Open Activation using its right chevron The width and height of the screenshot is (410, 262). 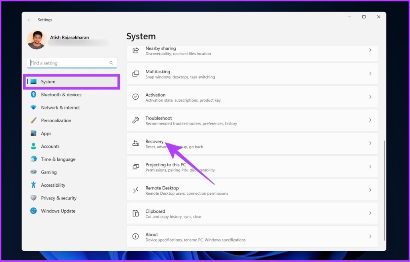370,97
